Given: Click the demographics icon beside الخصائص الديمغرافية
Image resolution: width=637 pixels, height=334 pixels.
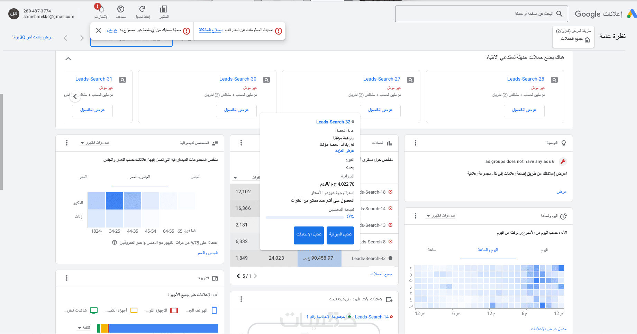Looking at the screenshot, I should (215, 143).
